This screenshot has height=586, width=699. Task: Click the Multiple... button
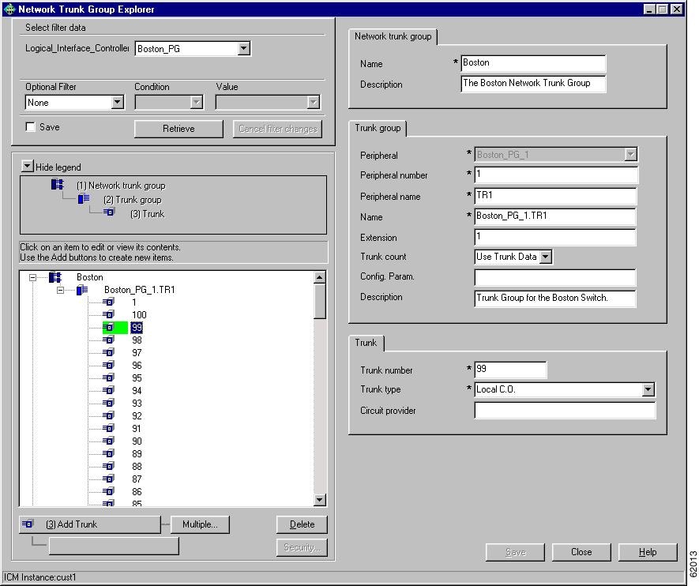pos(200,524)
